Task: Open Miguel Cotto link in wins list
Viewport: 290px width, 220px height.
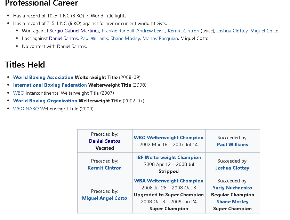Action: click(x=264, y=31)
